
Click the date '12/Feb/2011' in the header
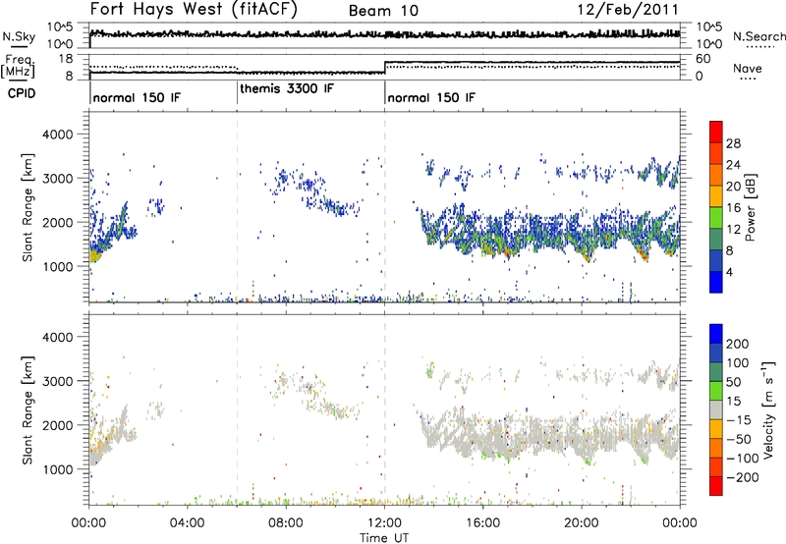point(628,10)
